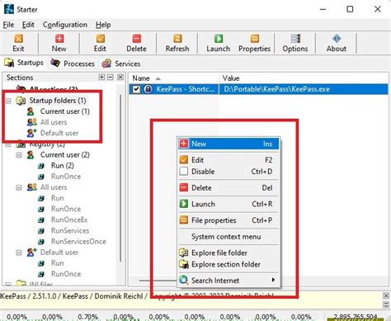Switch to the Processes tab

(73, 64)
